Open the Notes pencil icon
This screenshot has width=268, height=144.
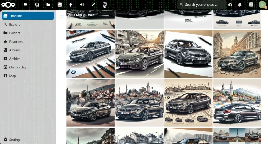tap(93, 5)
